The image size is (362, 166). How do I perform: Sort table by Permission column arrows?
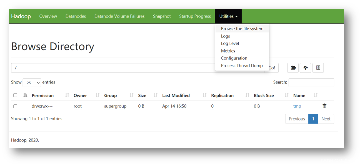coord(67,95)
